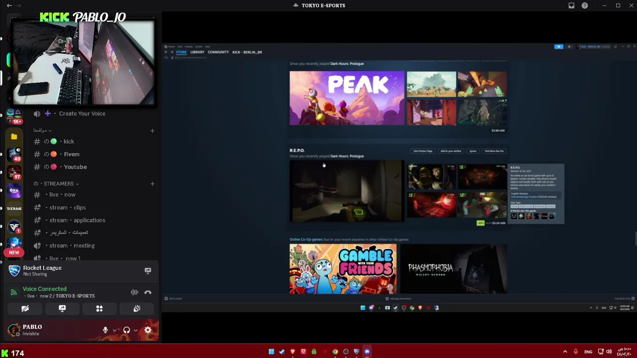Join the stream - meeting voice channel
Image resolution: width=637 pixels, height=358 pixels.
(x=72, y=246)
